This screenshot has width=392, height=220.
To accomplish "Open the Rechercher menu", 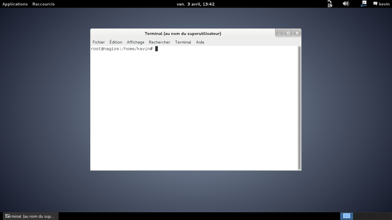I will 160,42.
